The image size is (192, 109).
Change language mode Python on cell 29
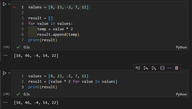pyautogui.click(x=181, y=47)
